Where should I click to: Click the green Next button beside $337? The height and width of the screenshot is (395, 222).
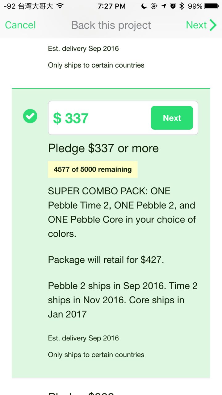point(172,118)
